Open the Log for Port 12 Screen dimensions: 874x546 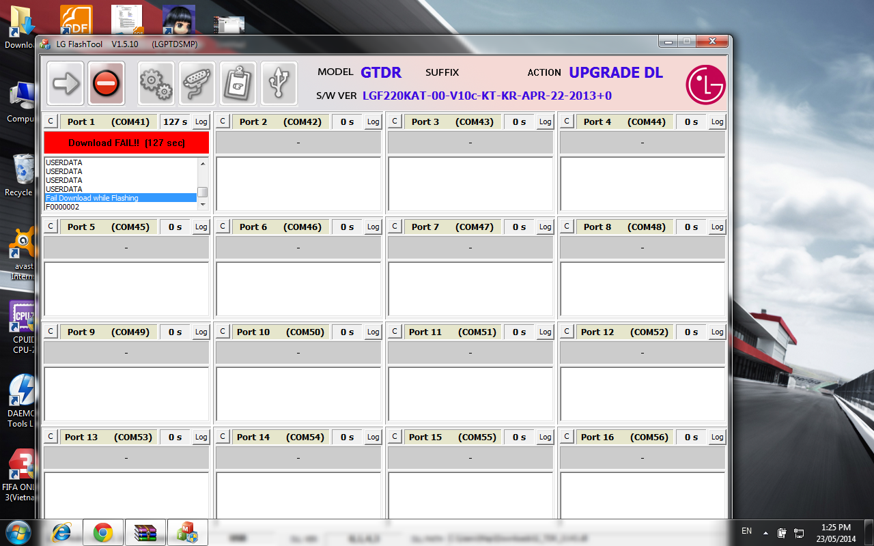tap(717, 332)
